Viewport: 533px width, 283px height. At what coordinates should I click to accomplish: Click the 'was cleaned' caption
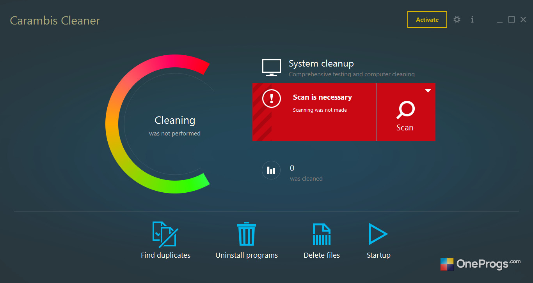pyautogui.click(x=306, y=179)
